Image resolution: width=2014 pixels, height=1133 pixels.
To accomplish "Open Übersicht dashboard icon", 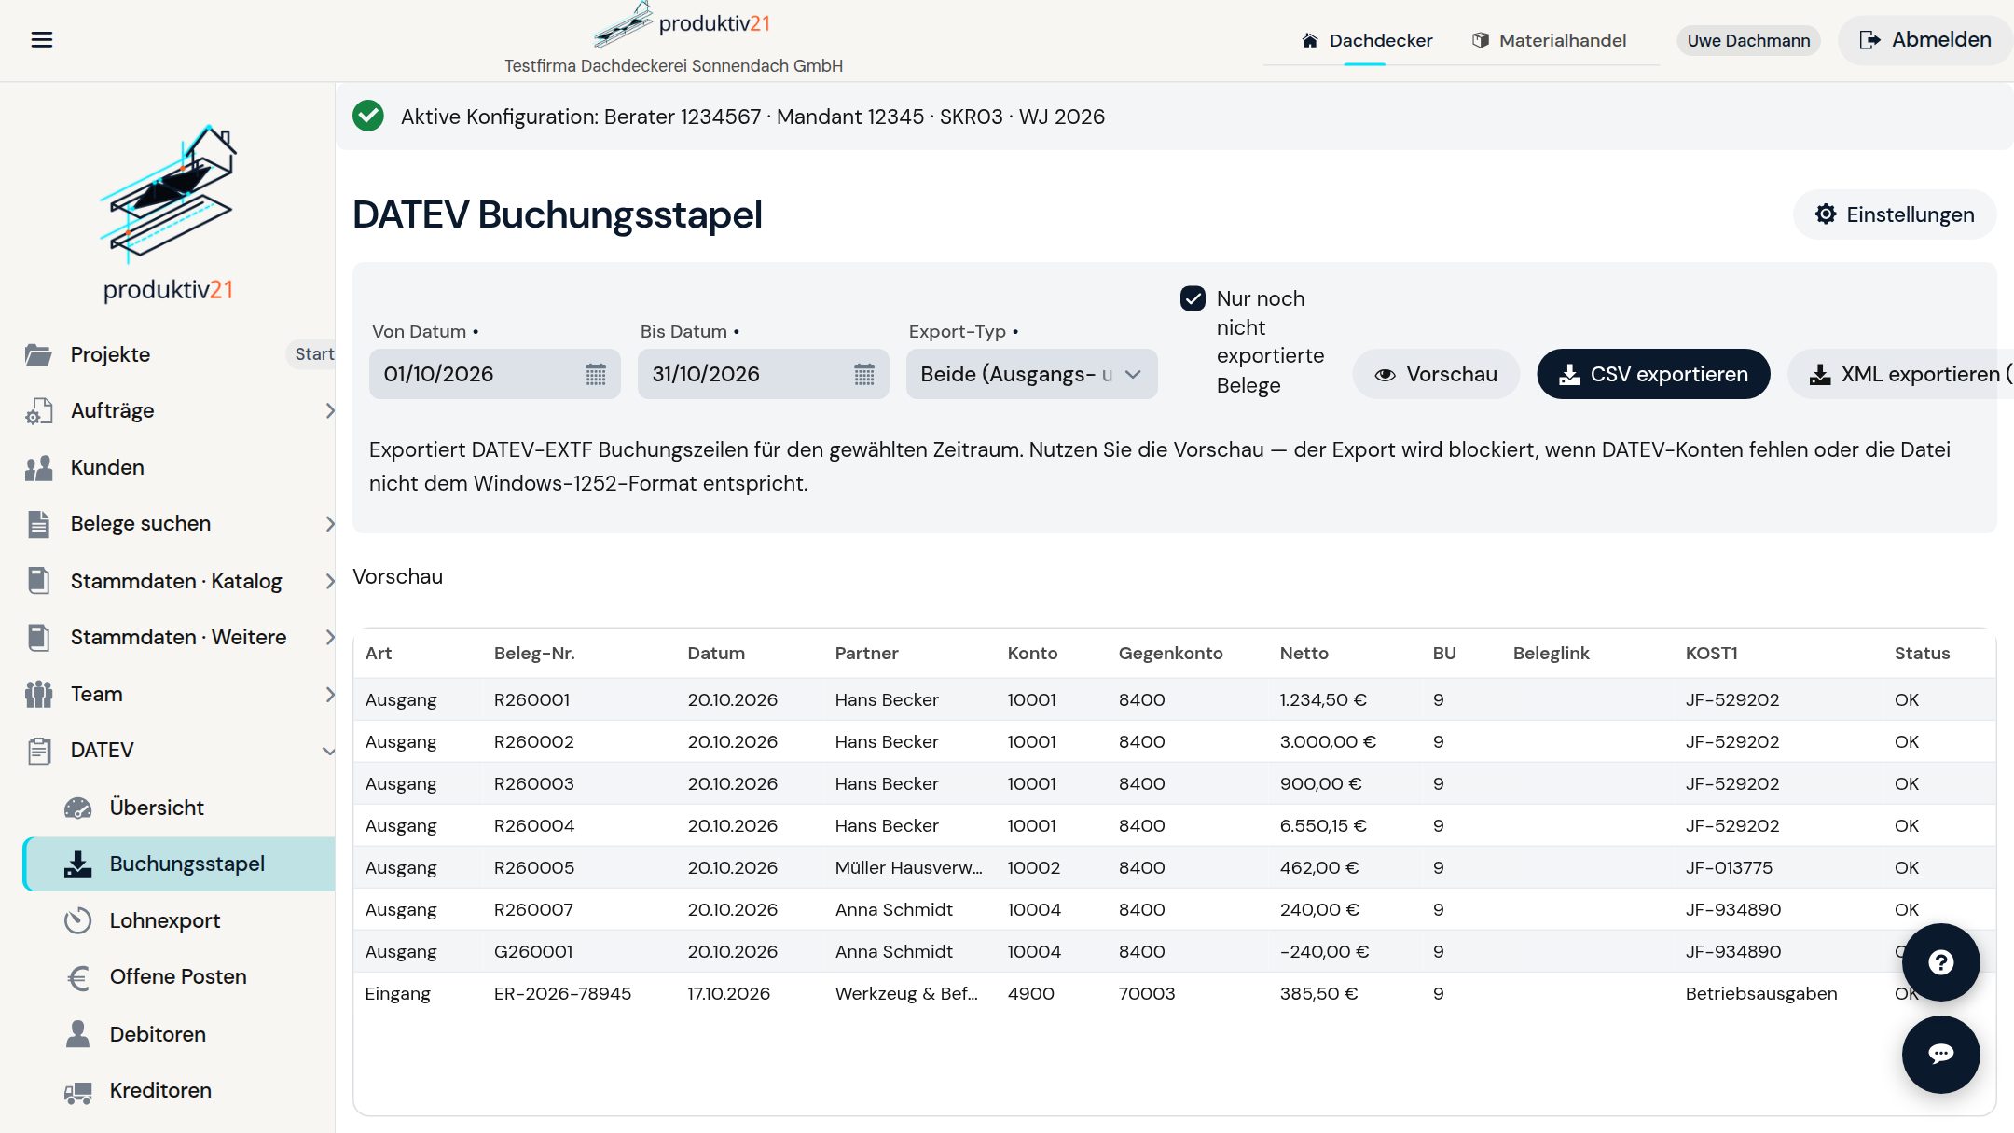I will (78, 808).
